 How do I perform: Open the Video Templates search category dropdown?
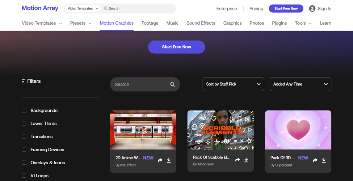pos(83,9)
